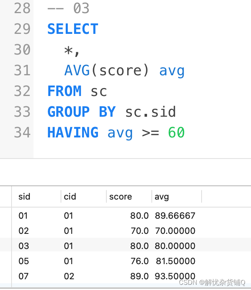Click line number 34 in gutter
Screen dimensions: 251x290
pyautogui.click(x=22, y=132)
